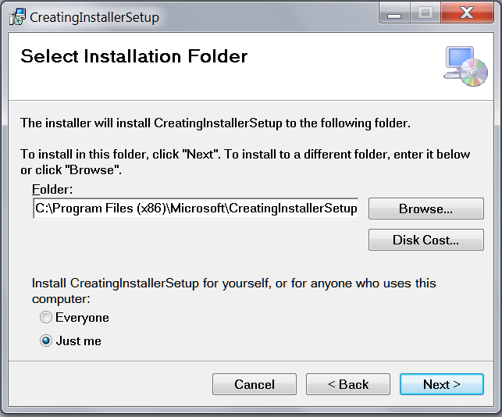
Task: Go to the previous step with Back
Action: click(347, 384)
